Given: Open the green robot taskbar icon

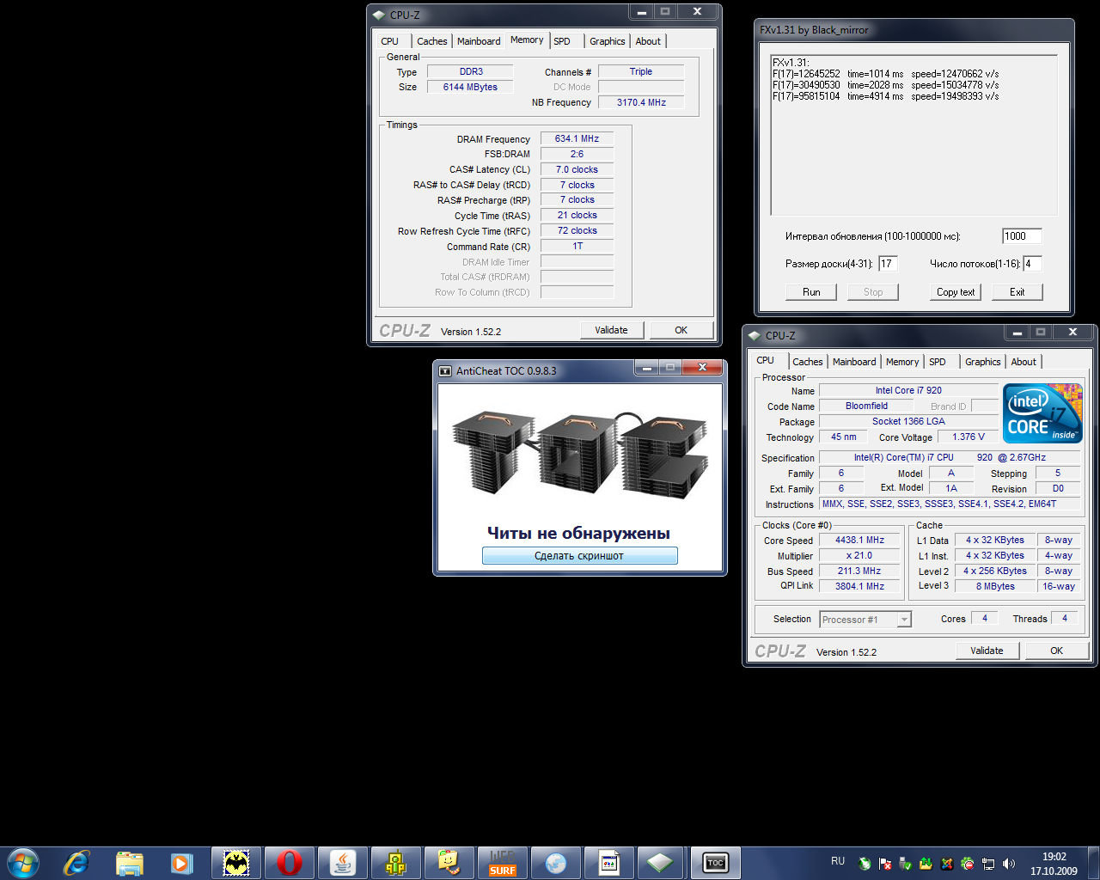Looking at the screenshot, I should [396, 862].
